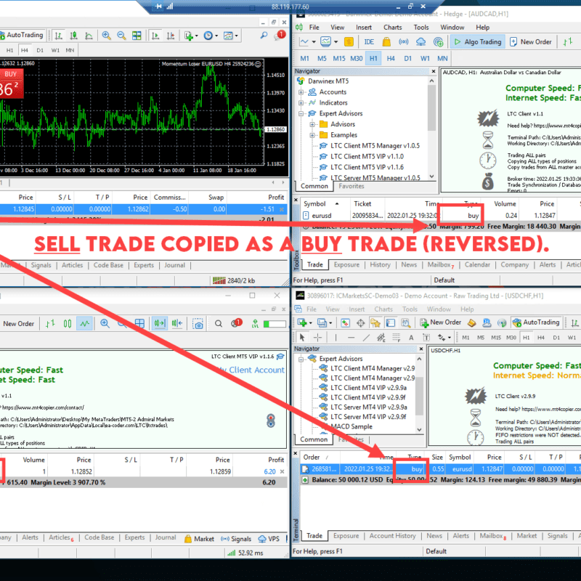Open VPS cloud icon in Darwinex toolbar
Viewport: 581px width, 581px height.
coord(420,42)
